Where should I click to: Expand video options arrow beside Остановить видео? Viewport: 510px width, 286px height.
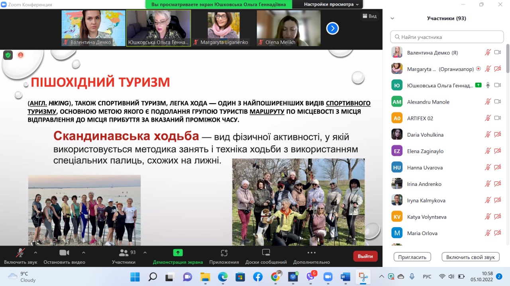[x=83, y=252]
